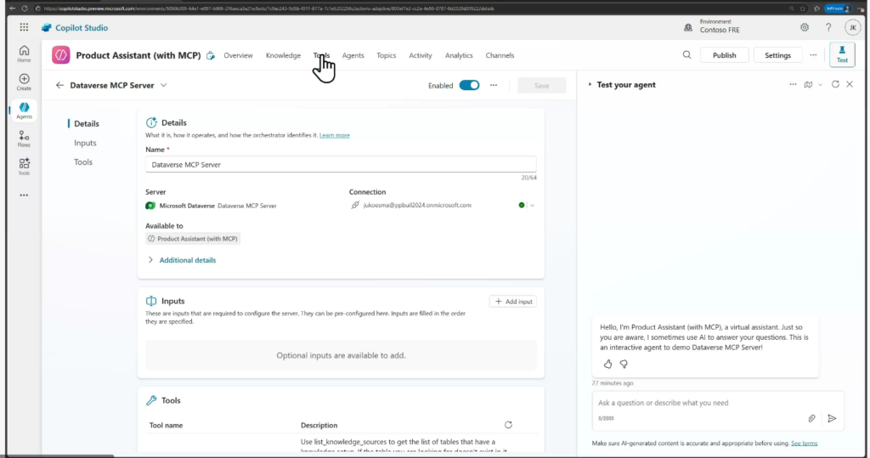
Task: Open the app launcher waffle icon
Action: coord(24,27)
